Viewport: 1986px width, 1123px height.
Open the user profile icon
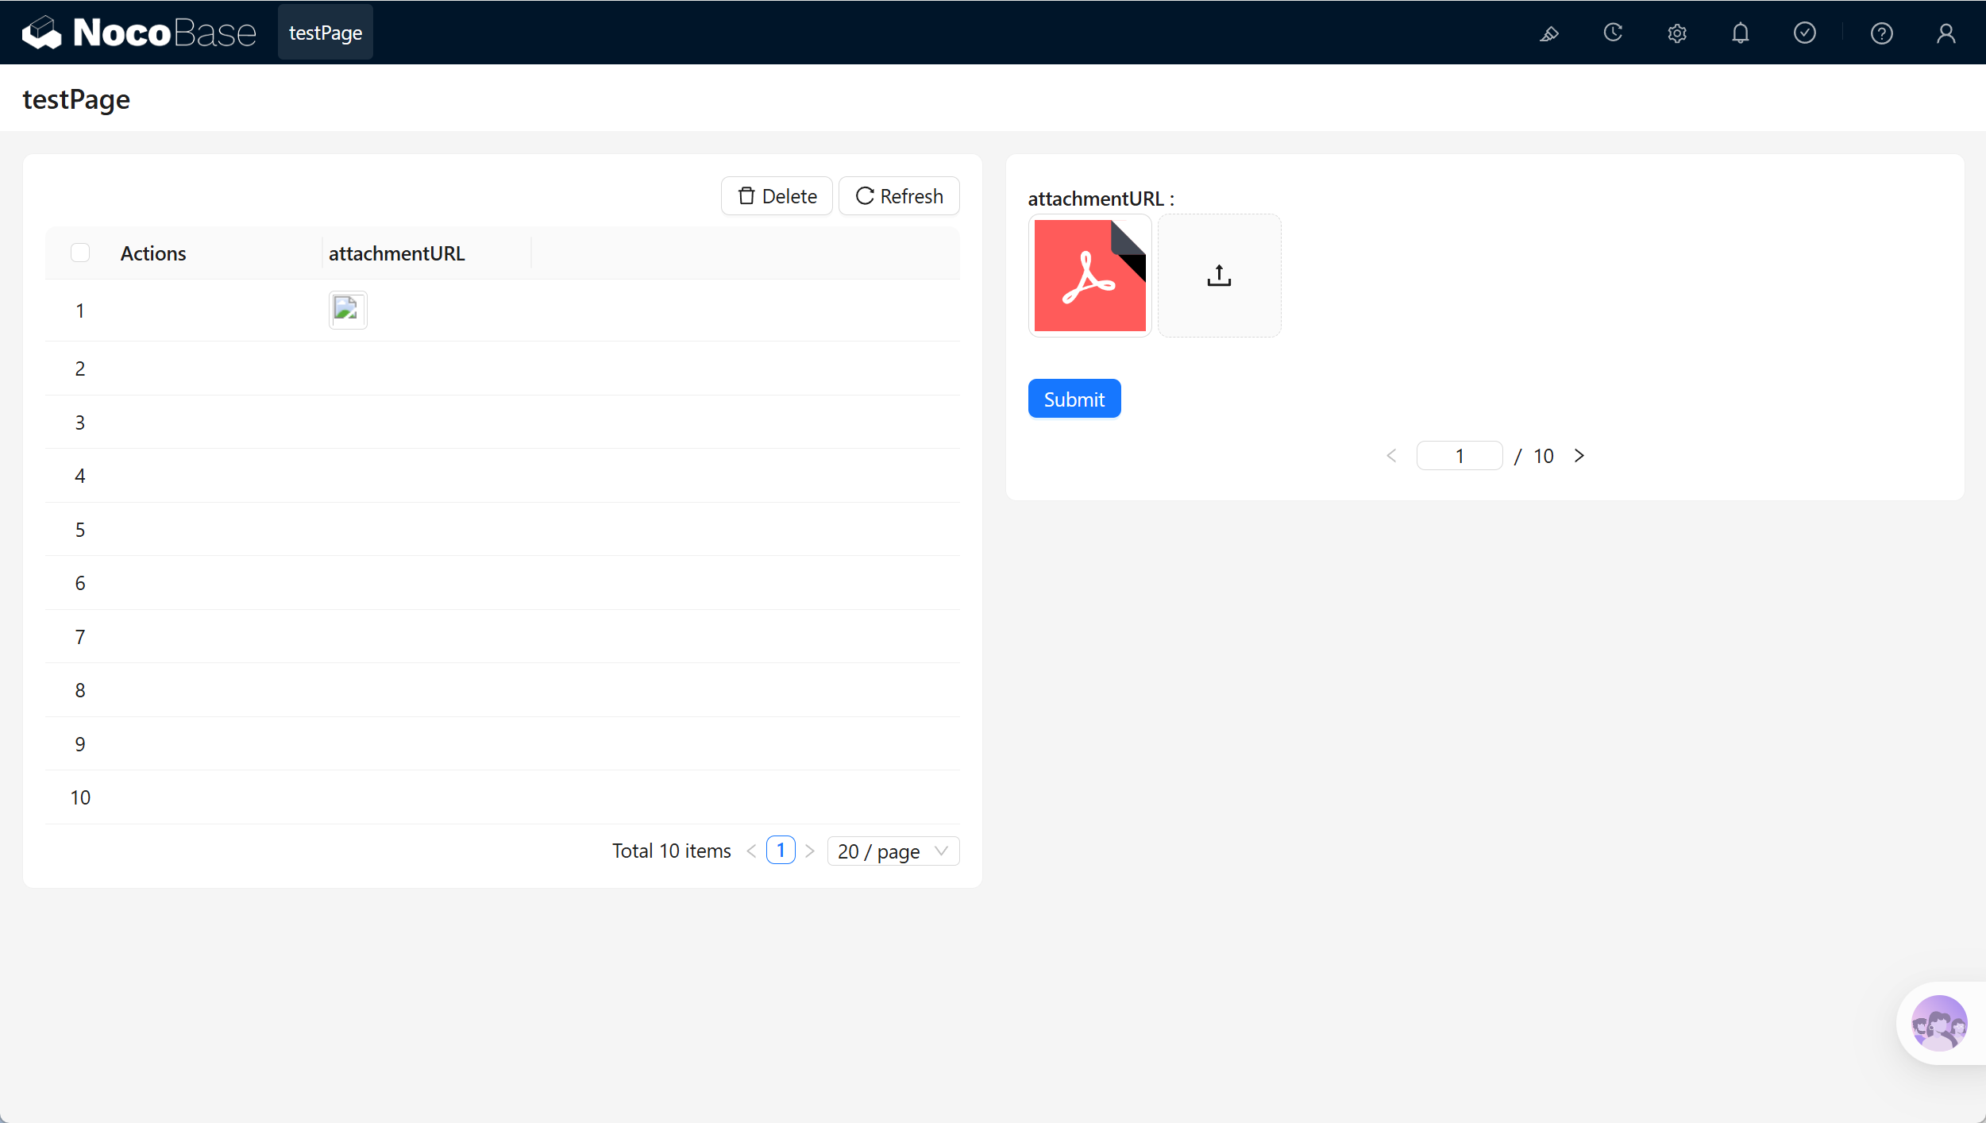[x=1946, y=33]
